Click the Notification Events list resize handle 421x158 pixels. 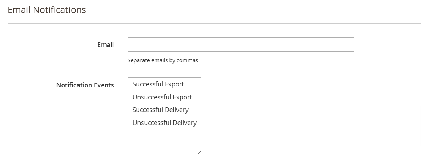coord(199,153)
